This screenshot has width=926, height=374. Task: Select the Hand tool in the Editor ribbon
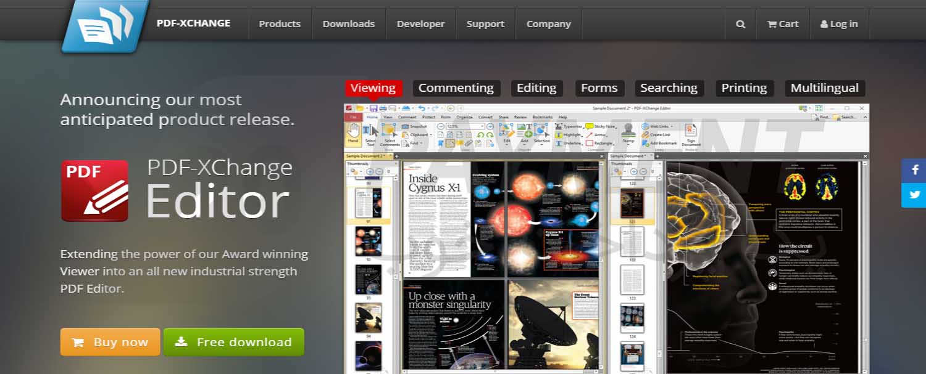tap(353, 134)
